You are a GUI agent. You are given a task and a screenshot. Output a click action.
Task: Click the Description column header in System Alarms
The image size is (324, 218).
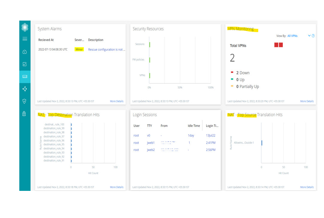click(96, 40)
